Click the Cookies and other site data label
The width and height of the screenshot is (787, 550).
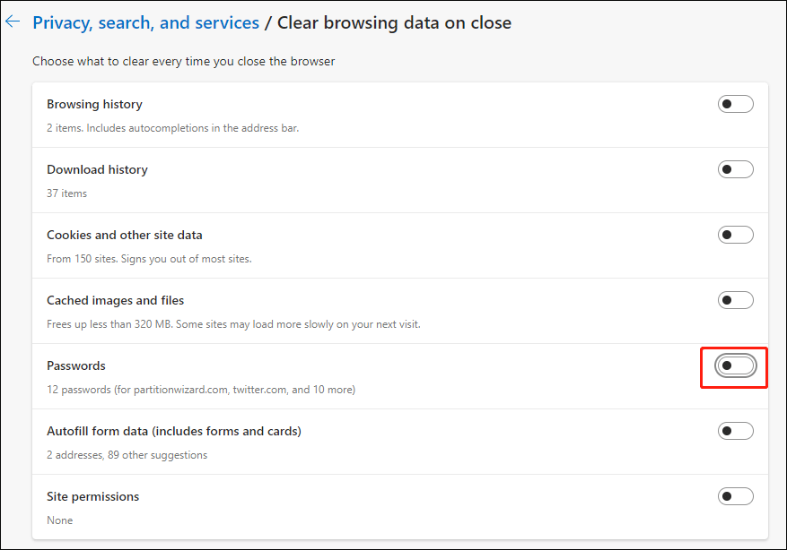point(124,235)
